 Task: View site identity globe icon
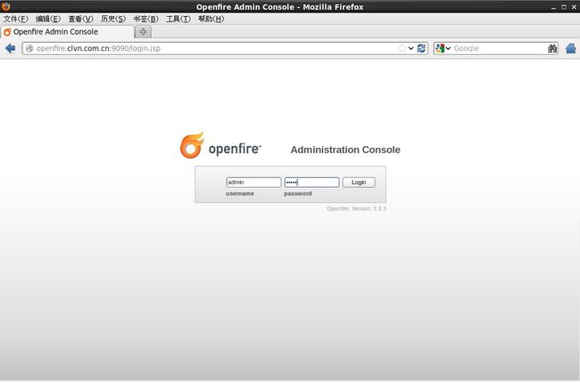point(29,48)
